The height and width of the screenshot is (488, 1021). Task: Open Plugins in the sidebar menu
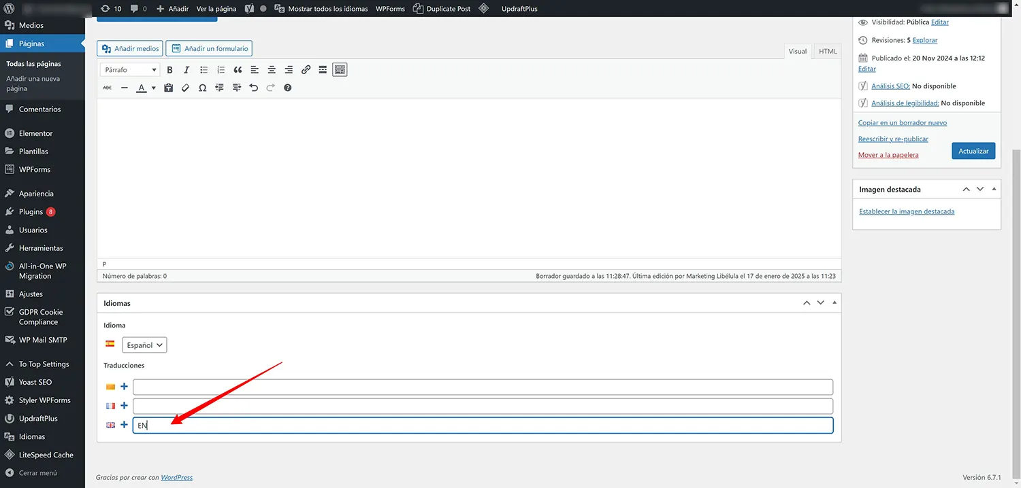pyautogui.click(x=31, y=212)
